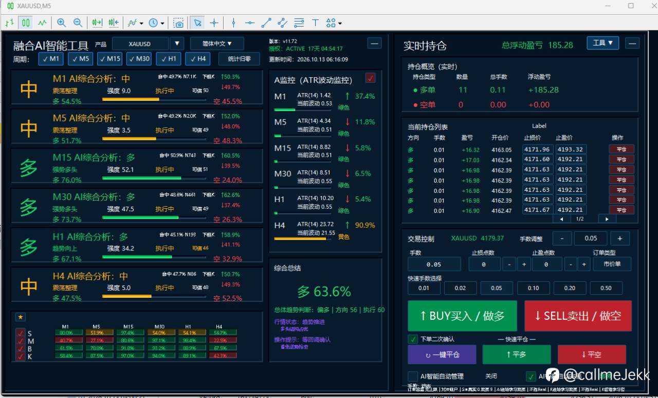The width and height of the screenshot is (658, 398).
Task: Select the 0.10 quick lot size
Action: tap(534, 288)
